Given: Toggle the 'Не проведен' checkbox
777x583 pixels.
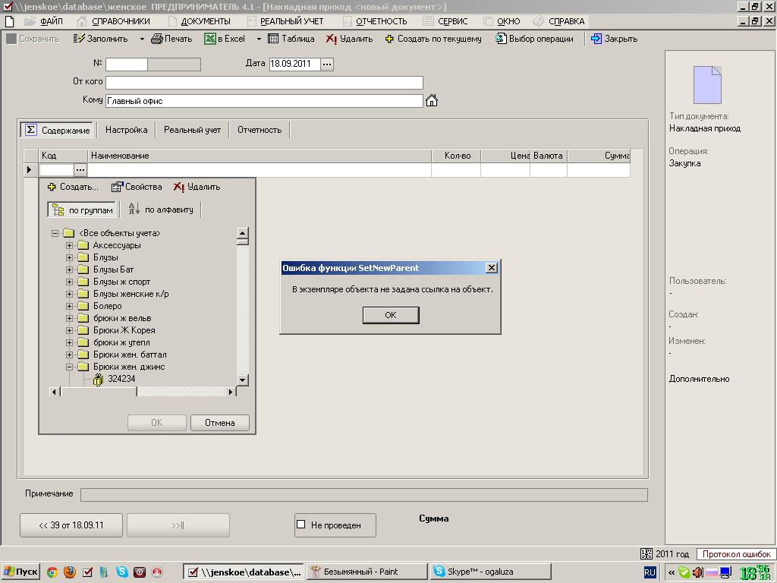Looking at the screenshot, I should point(301,525).
